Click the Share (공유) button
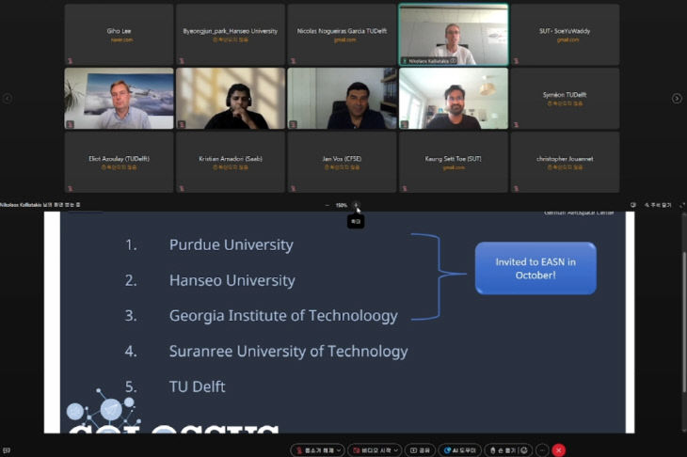This screenshot has width=687, height=457. point(420,450)
